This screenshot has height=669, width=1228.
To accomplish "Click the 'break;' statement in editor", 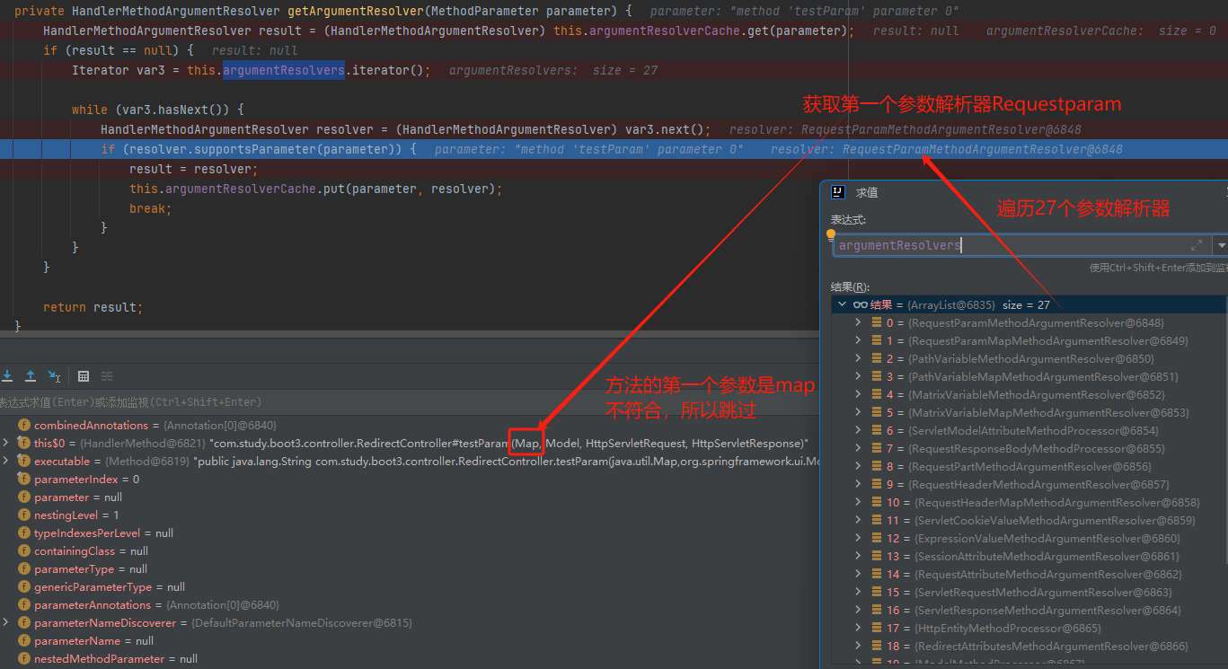I will click(x=150, y=208).
